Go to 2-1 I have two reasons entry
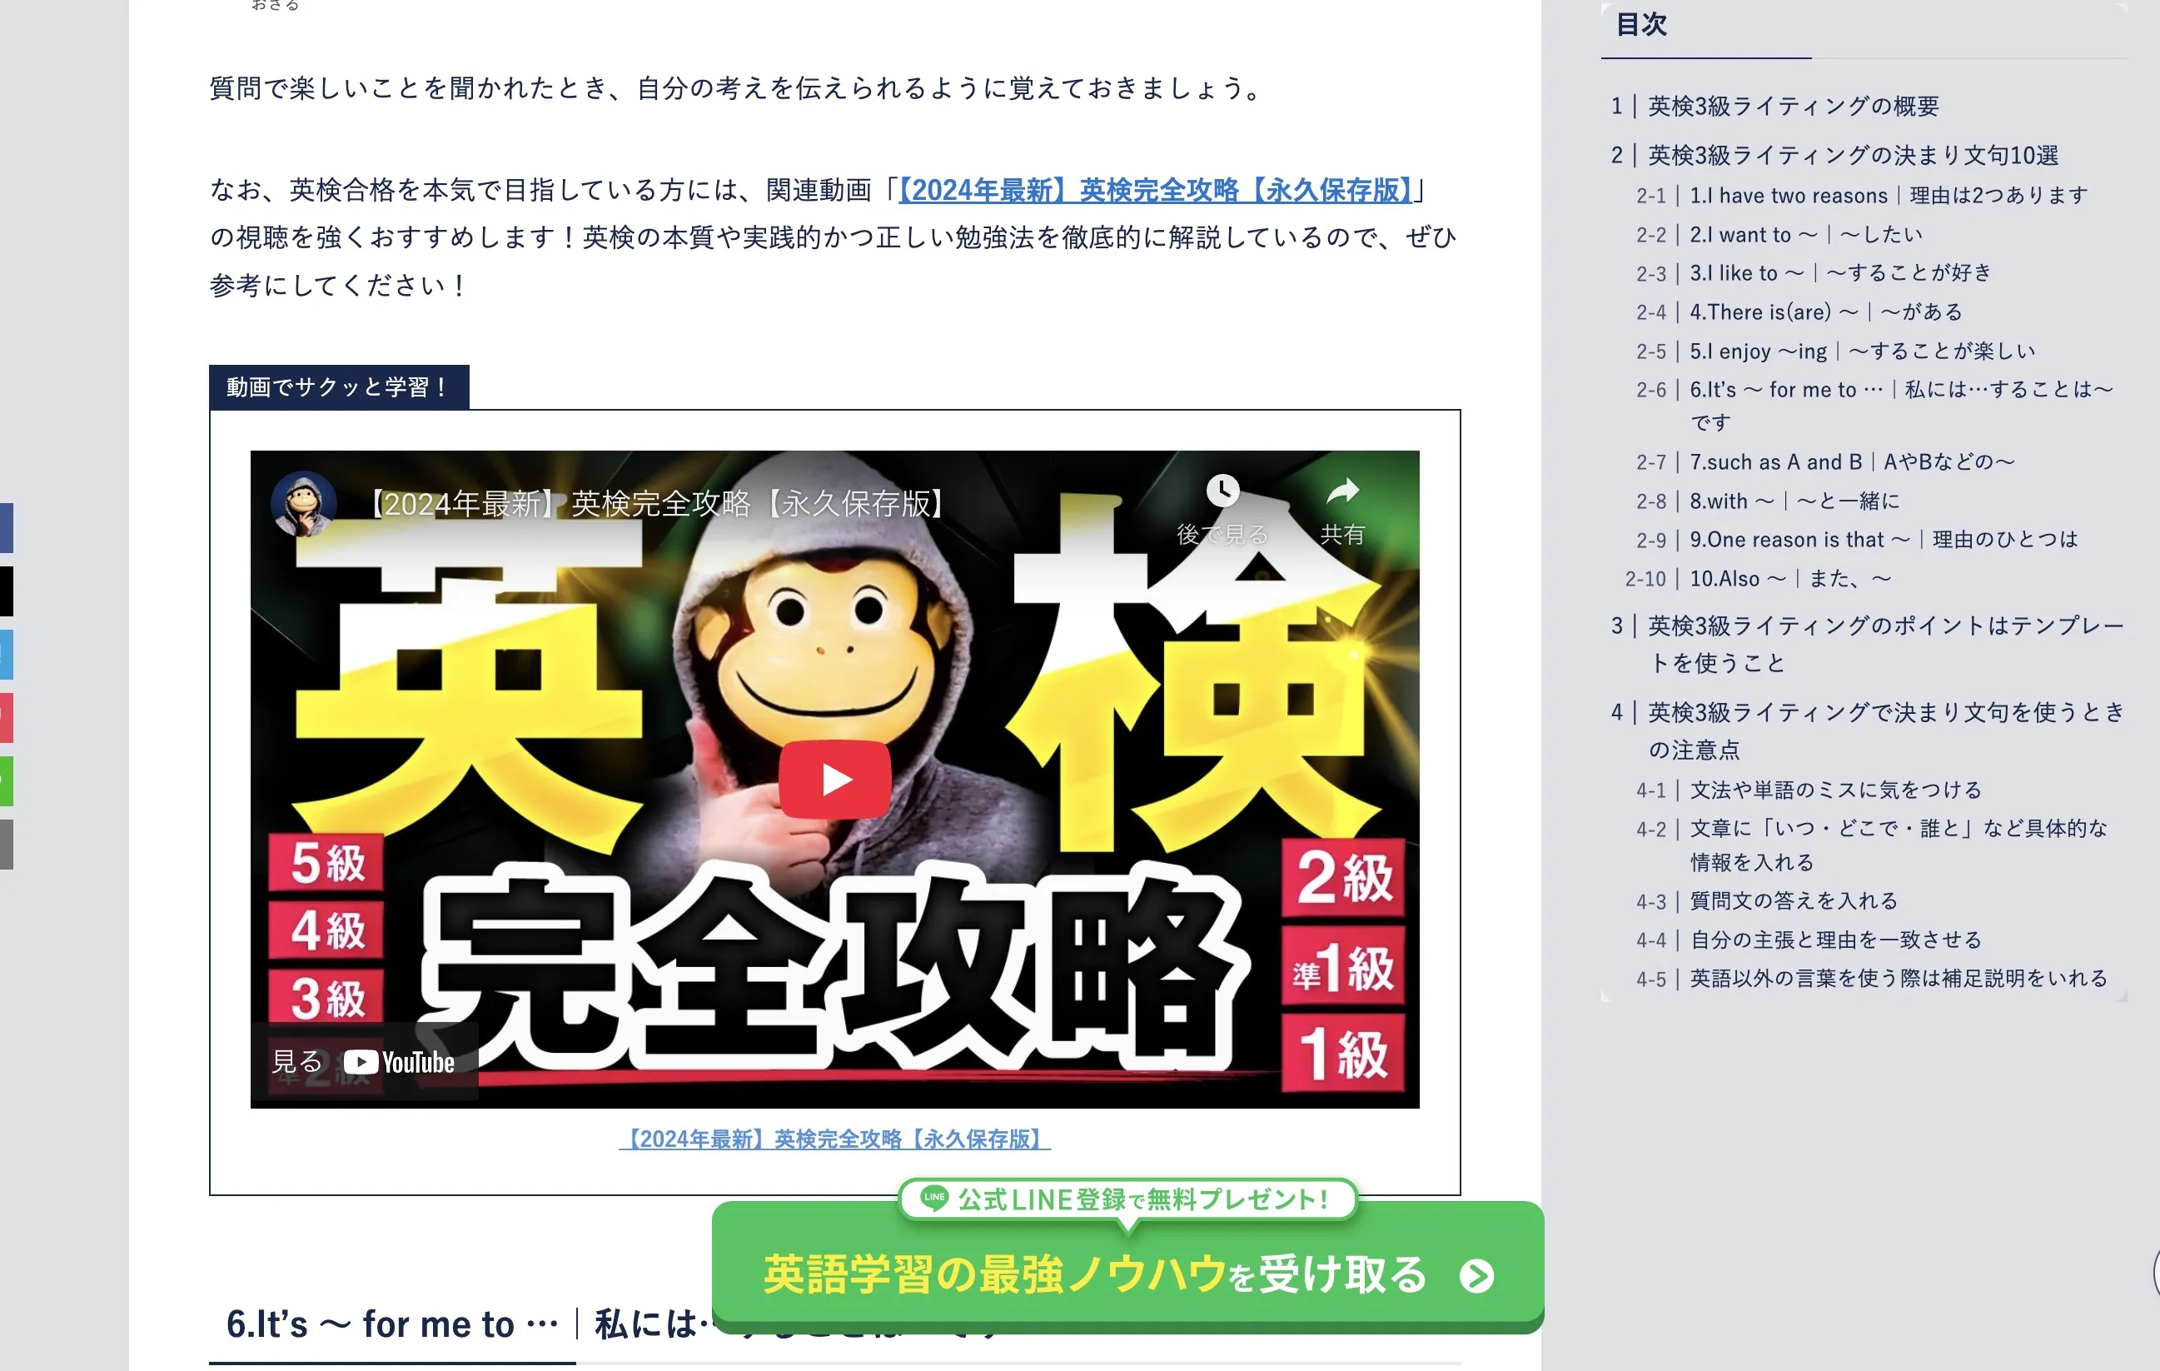The height and width of the screenshot is (1371, 2160). tap(1889, 196)
